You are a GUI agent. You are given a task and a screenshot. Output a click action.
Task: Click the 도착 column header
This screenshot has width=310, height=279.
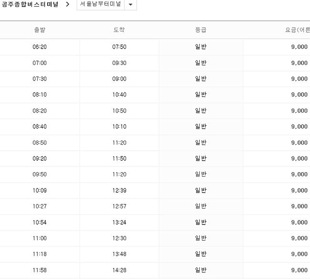(119, 30)
